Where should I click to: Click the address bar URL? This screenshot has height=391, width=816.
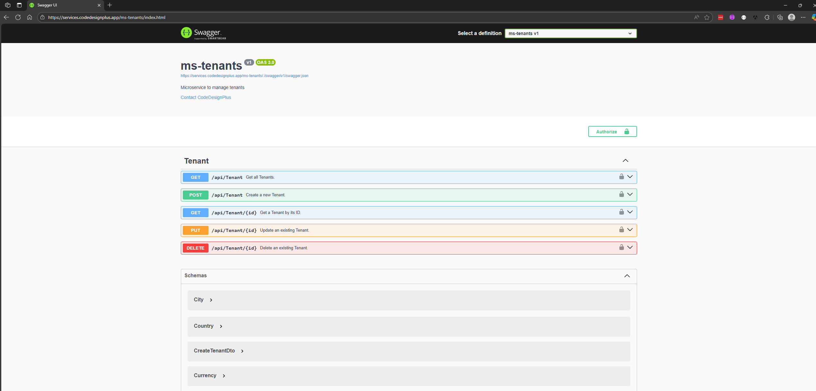pyautogui.click(x=107, y=17)
